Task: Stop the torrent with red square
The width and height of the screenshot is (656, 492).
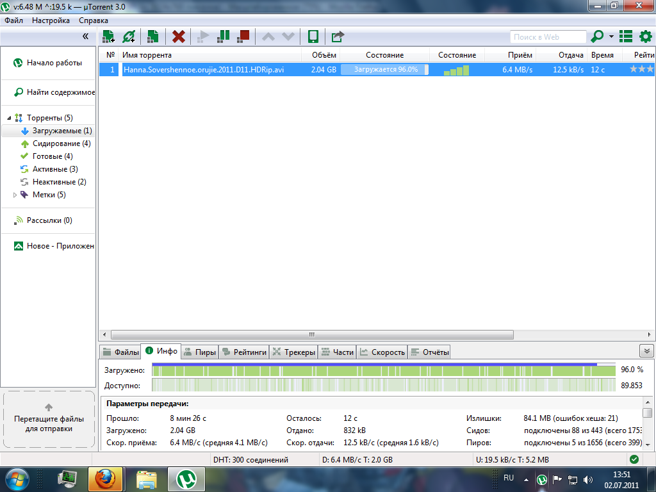Action: coord(243,37)
